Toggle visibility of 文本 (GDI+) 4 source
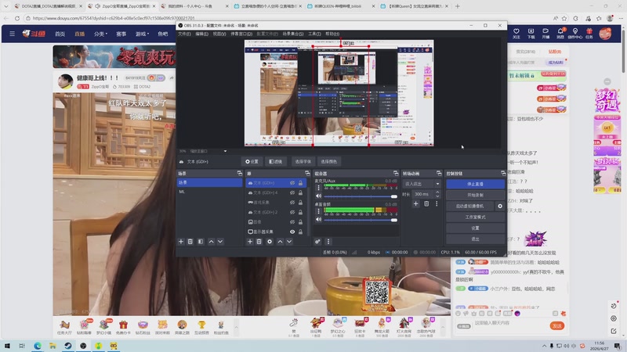This screenshot has height=352, width=627. [x=292, y=192]
